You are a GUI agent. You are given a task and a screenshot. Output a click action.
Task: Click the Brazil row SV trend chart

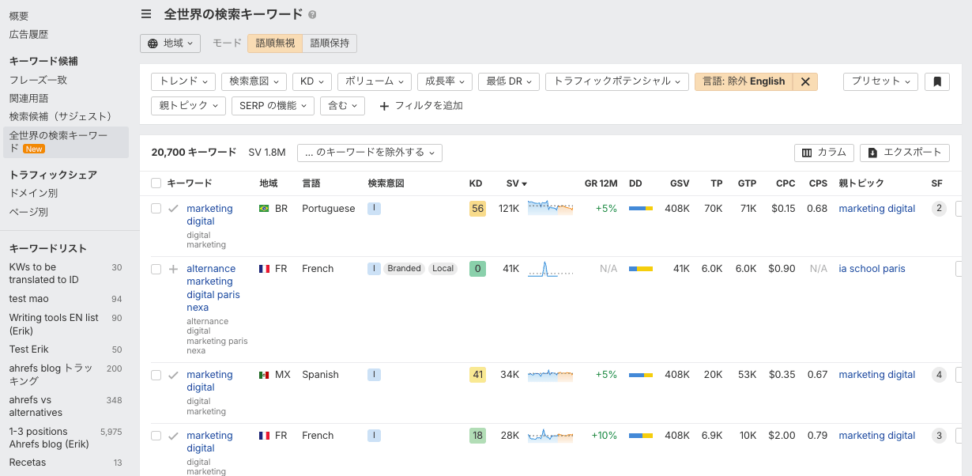click(550, 209)
